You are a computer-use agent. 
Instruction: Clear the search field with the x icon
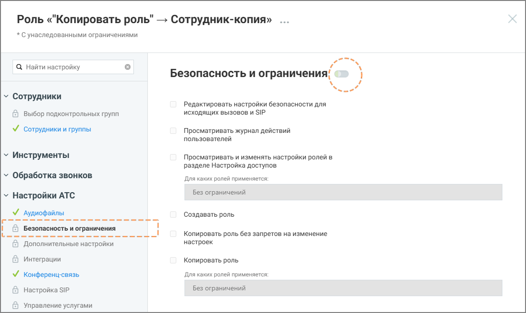pos(128,67)
